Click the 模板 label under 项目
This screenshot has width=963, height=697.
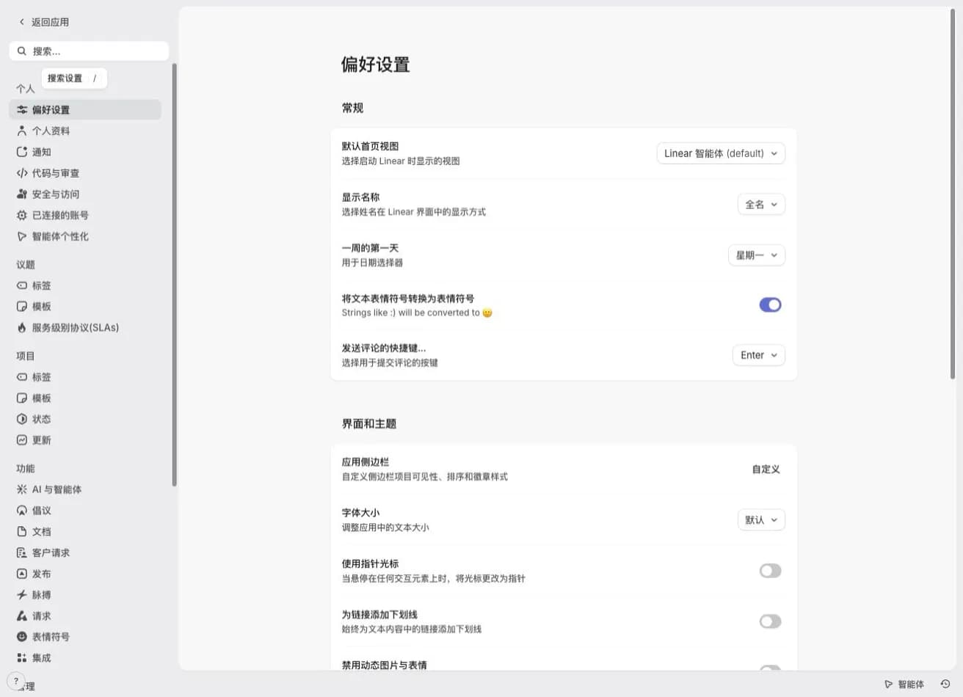tap(42, 398)
